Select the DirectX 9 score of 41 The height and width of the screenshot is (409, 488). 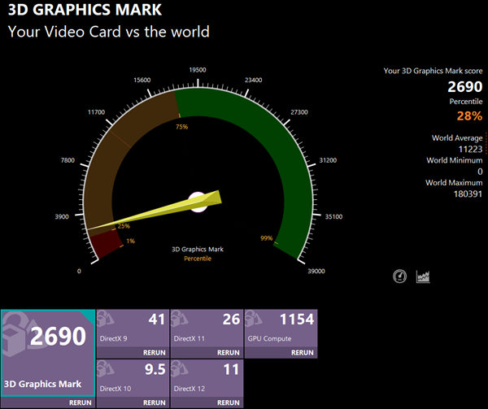click(x=155, y=320)
